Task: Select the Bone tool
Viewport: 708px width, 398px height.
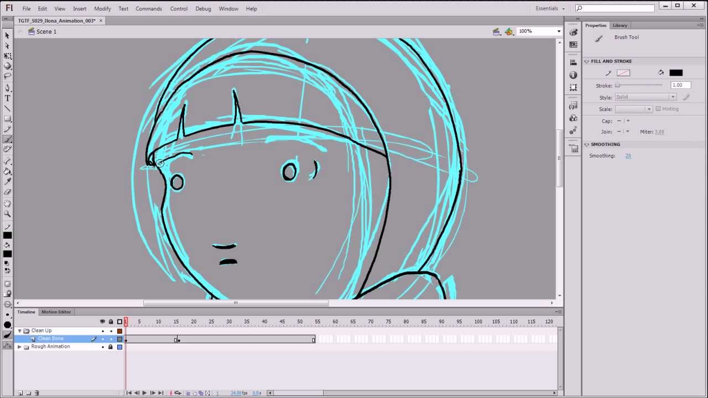Action: click(x=7, y=161)
